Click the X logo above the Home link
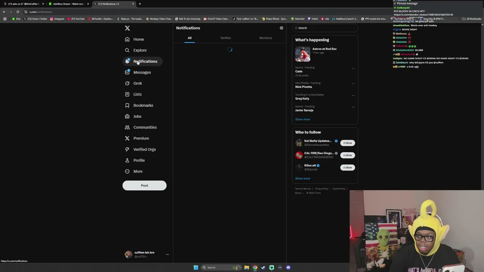 pos(127,28)
